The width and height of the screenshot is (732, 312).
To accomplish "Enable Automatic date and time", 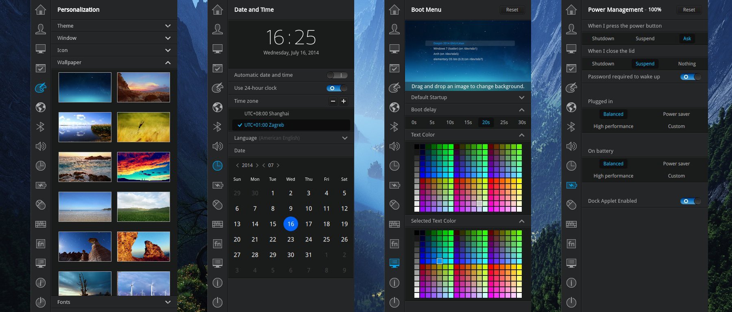I will [337, 75].
